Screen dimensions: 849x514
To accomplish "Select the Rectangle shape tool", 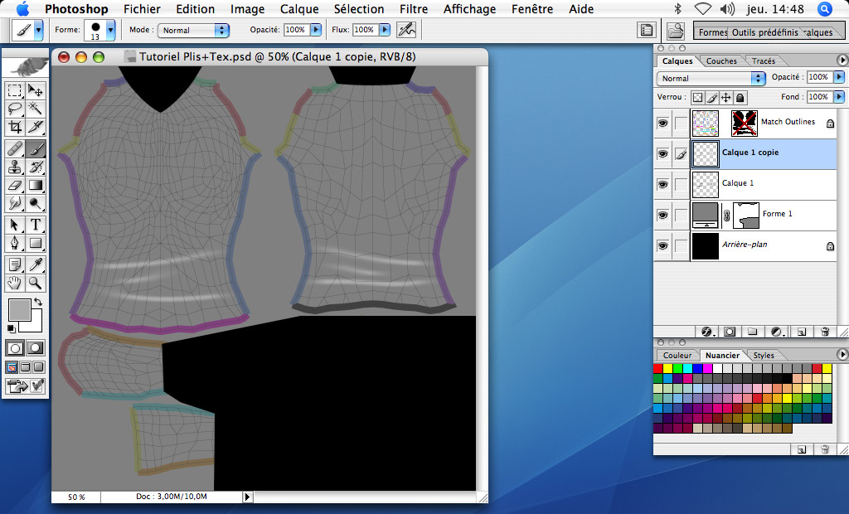I will (36, 243).
